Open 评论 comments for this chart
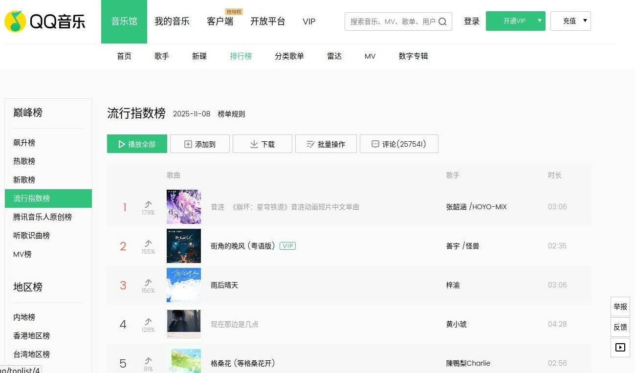This screenshot has width=635, height=373. click(398, 144)
